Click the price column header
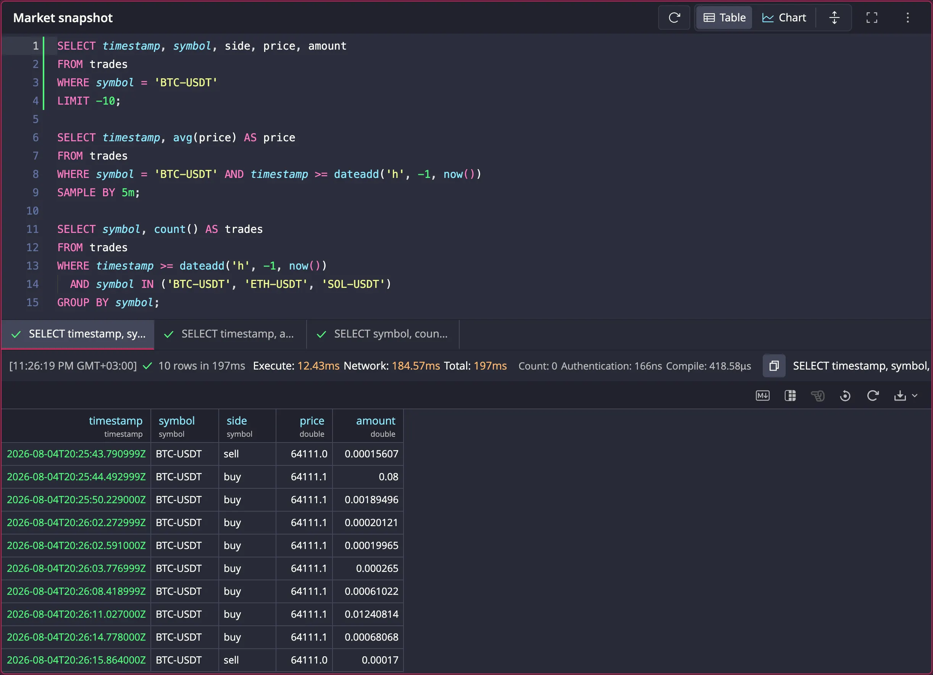Screen dimensions: 933x675 tap(304, 426)
